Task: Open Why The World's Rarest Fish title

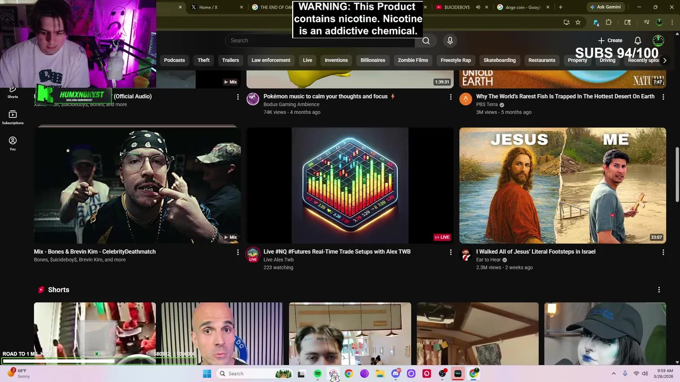Action: pos(565,97)
